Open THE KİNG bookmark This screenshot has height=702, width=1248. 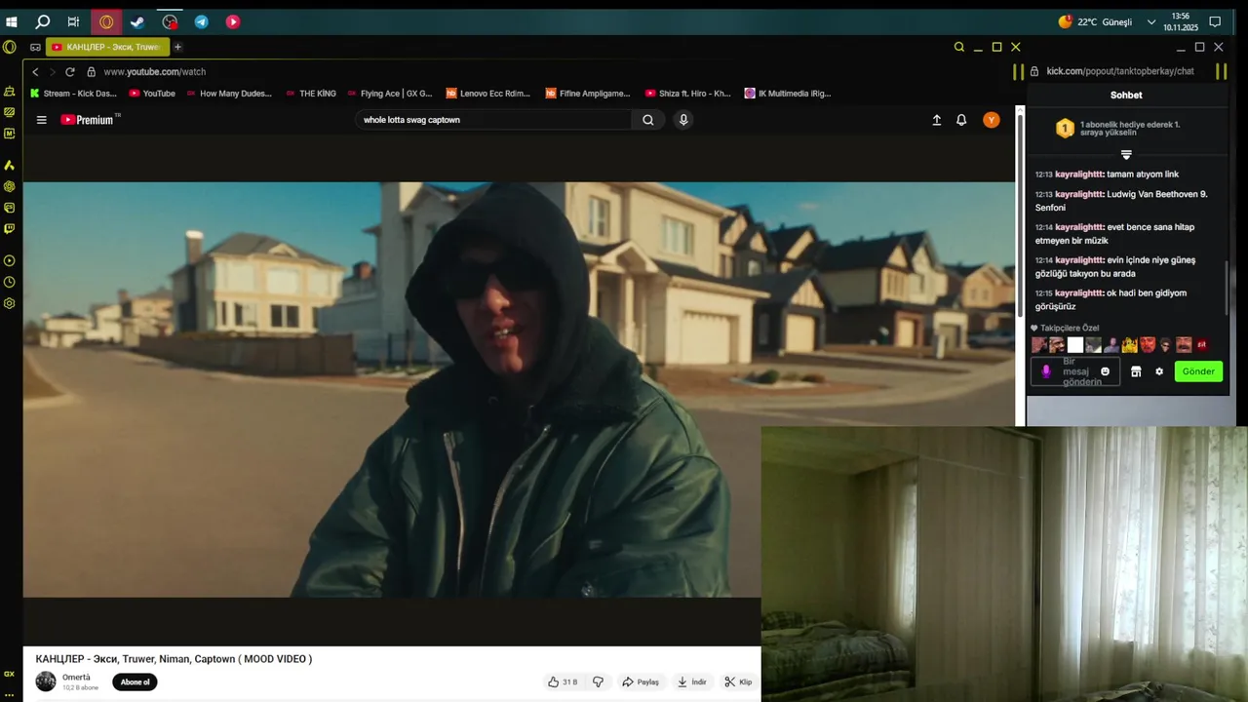[311, 94]
